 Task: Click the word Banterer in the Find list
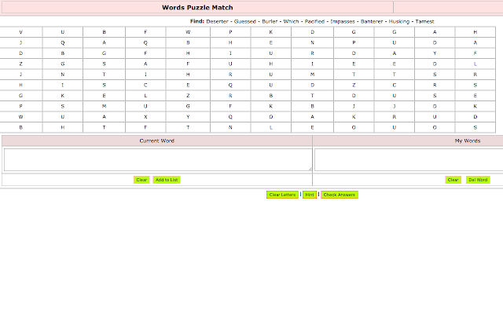point(372,21)
